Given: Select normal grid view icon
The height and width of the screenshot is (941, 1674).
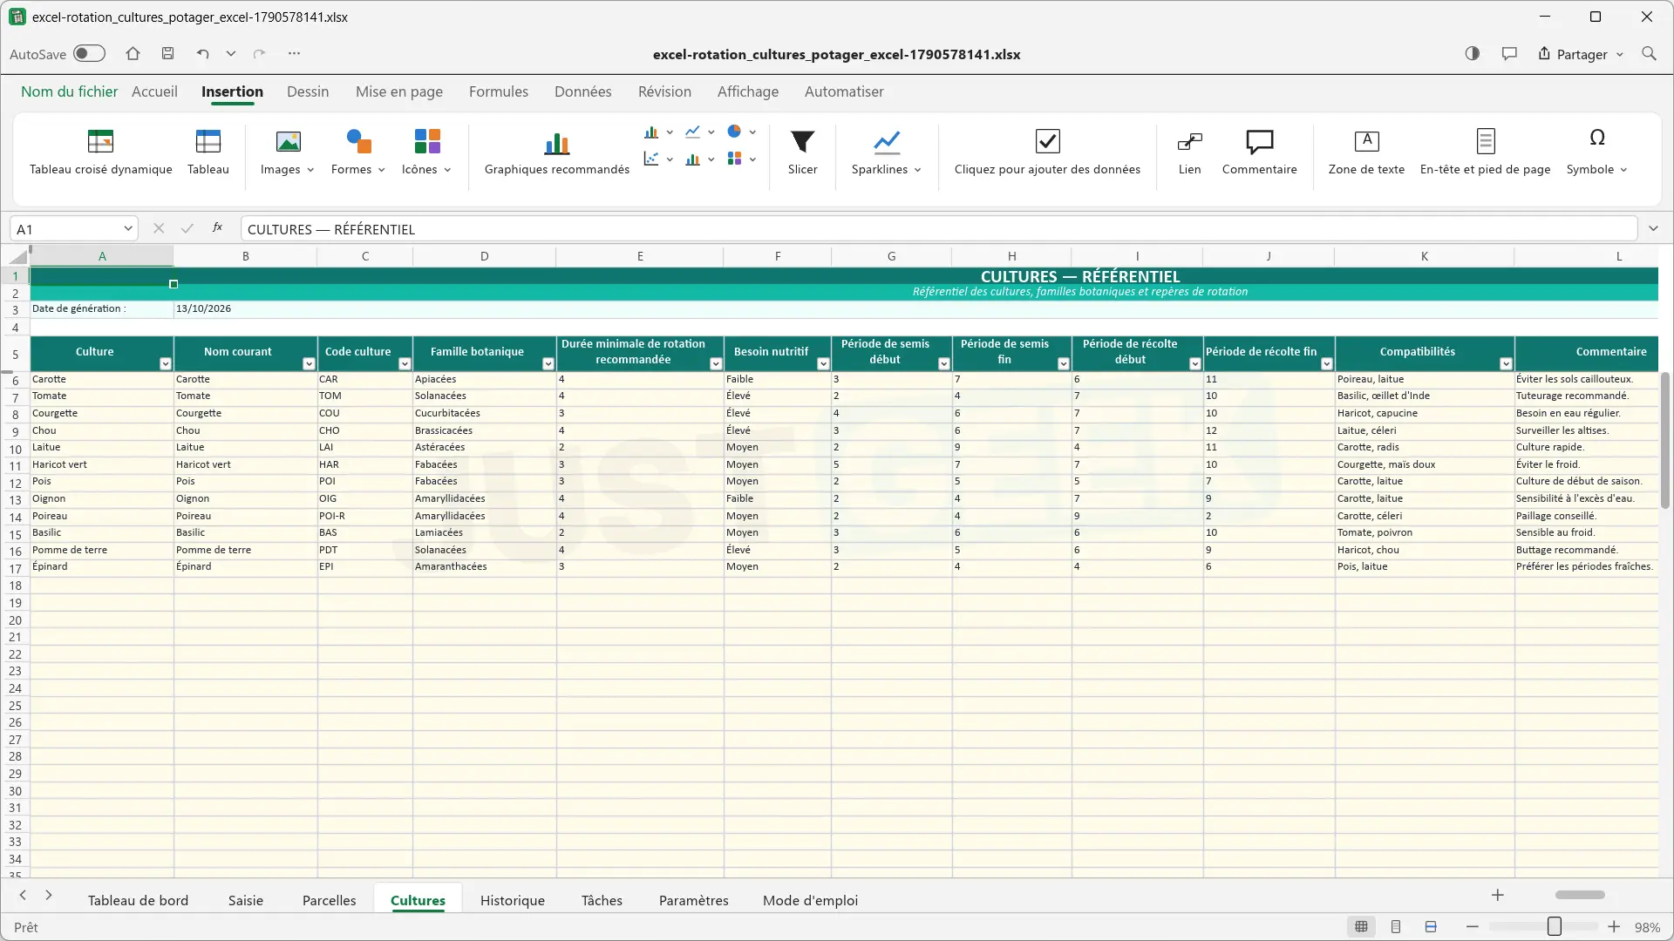Looking at the screenshot, I should (1361, 927).
